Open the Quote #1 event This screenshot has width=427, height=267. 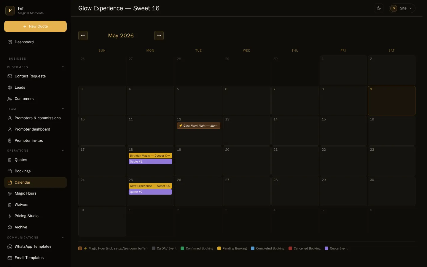150,162
